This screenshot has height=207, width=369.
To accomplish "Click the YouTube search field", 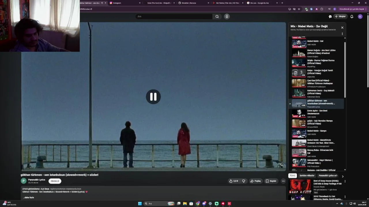I will point(174,16).
